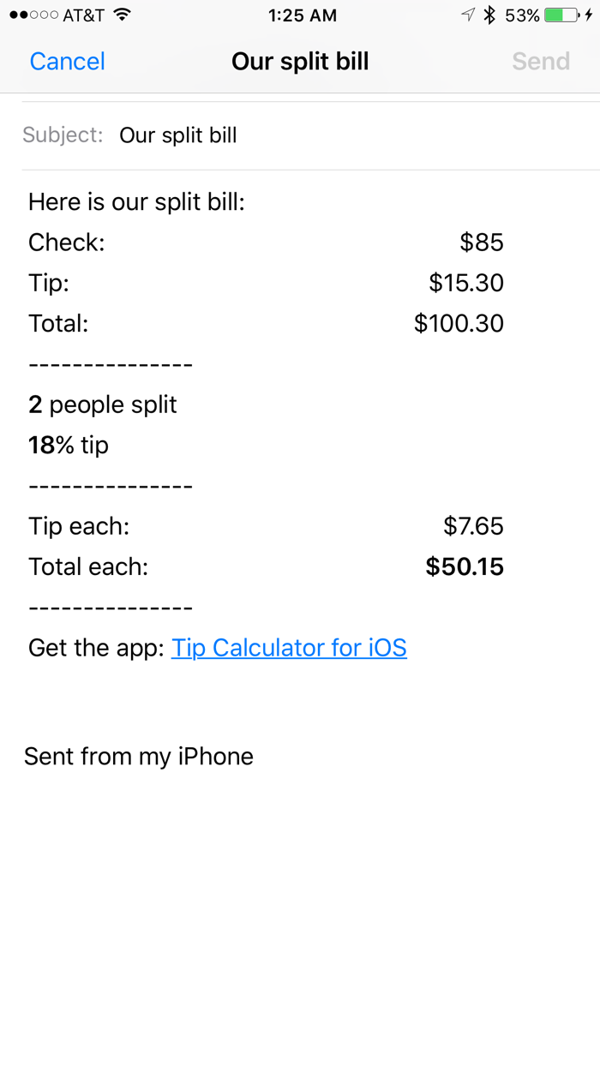Open the Tip Calculator for iOS link
The image size is (600, 1066).
[x=291, y=648]
